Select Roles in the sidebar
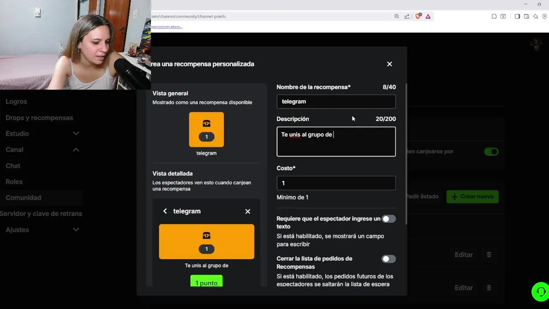This screenshot has width=549, height=309. 14,182
